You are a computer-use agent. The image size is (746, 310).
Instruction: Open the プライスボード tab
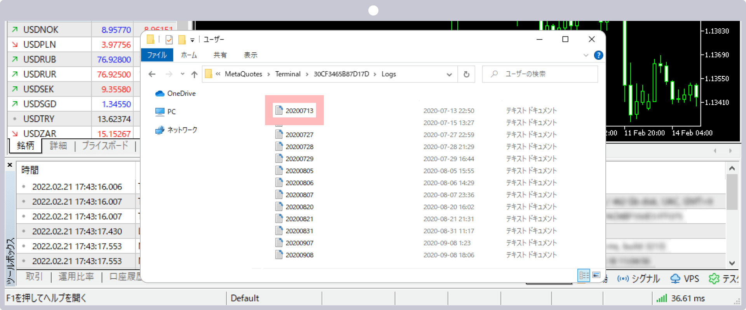[x=105, y=146]
